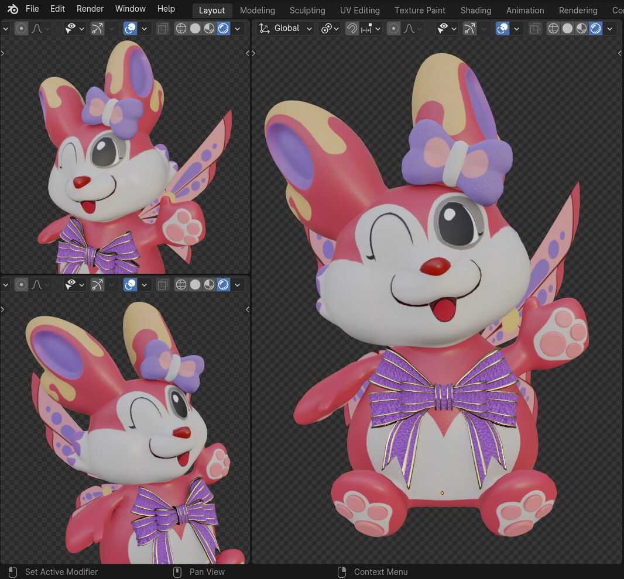This screenshot has width=624, height=579.
Task: Select Material Preview shading in the main viewport
Action: [581, 28]
